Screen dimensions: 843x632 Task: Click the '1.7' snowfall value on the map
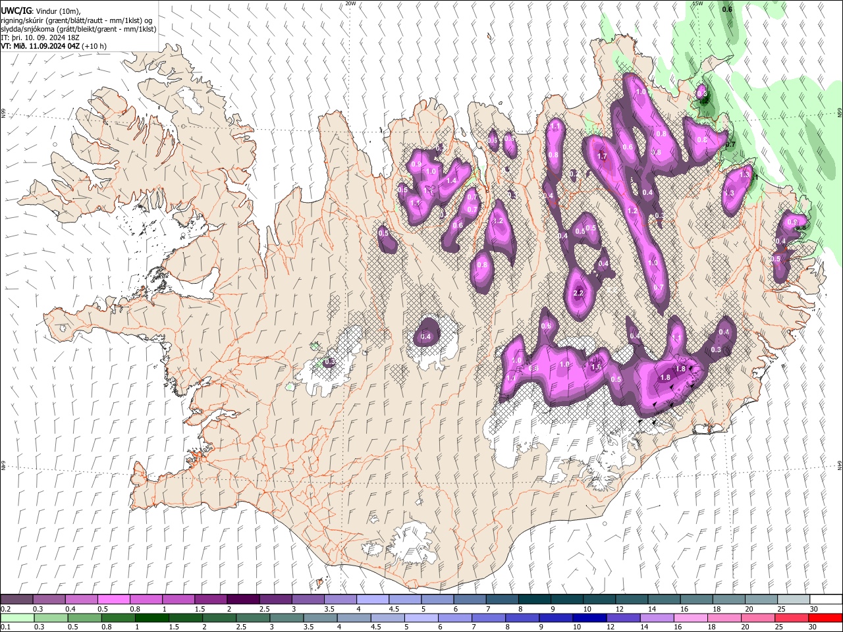(x=602, y=157)
